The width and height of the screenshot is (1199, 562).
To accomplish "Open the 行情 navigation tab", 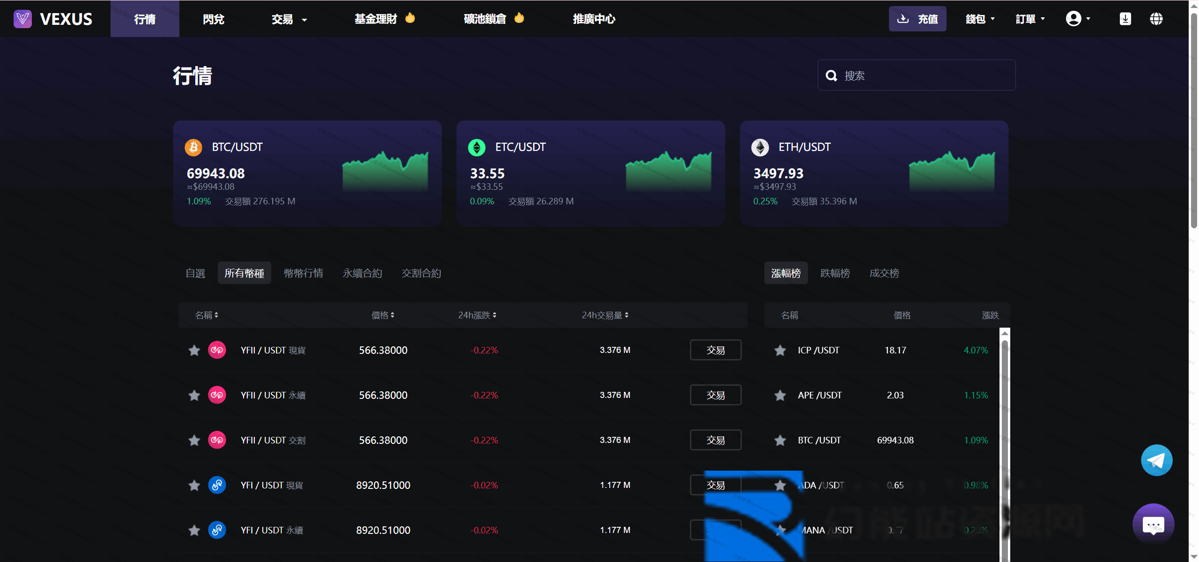I will 145,19.
